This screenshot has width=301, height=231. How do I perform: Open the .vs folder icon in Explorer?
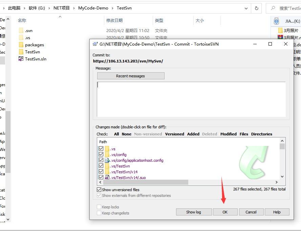click(21, 37)
